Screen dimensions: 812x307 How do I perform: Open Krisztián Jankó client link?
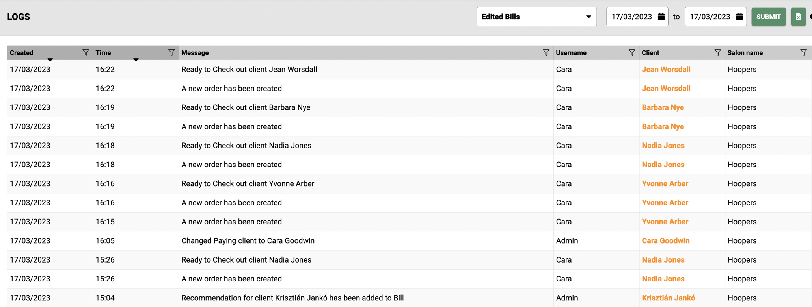pyautogui.click(x=668, y=298)
